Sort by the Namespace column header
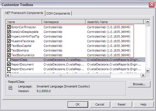 tap(64, 22)
